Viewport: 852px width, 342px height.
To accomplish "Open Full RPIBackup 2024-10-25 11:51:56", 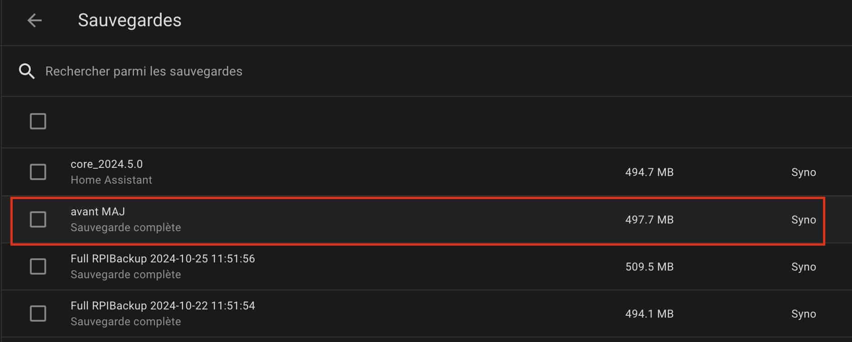I will pyautogui.click(x=163, y=259).
